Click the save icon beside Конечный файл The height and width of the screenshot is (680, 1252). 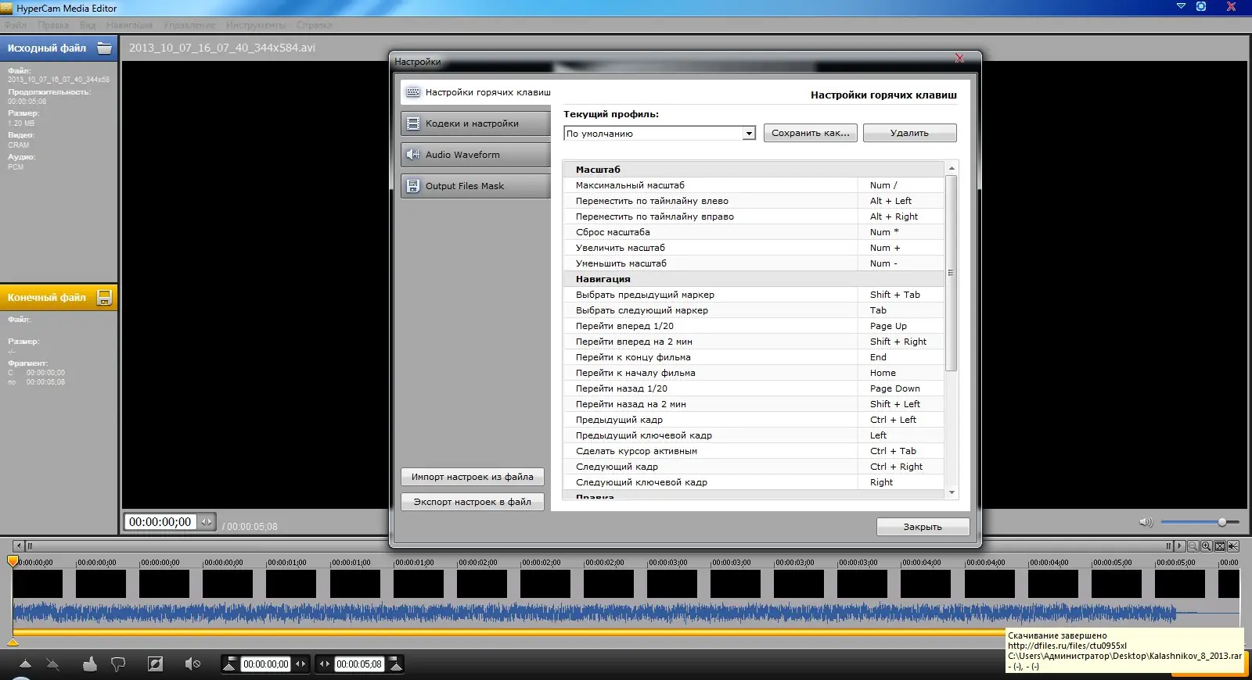[104, 297]
